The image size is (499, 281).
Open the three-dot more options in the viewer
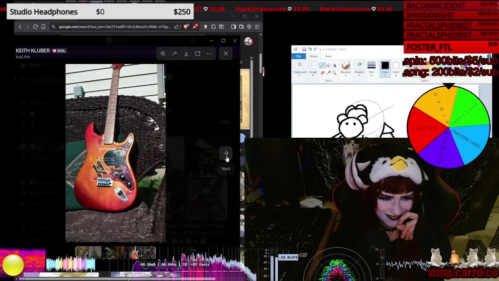[x=209, y=53]
